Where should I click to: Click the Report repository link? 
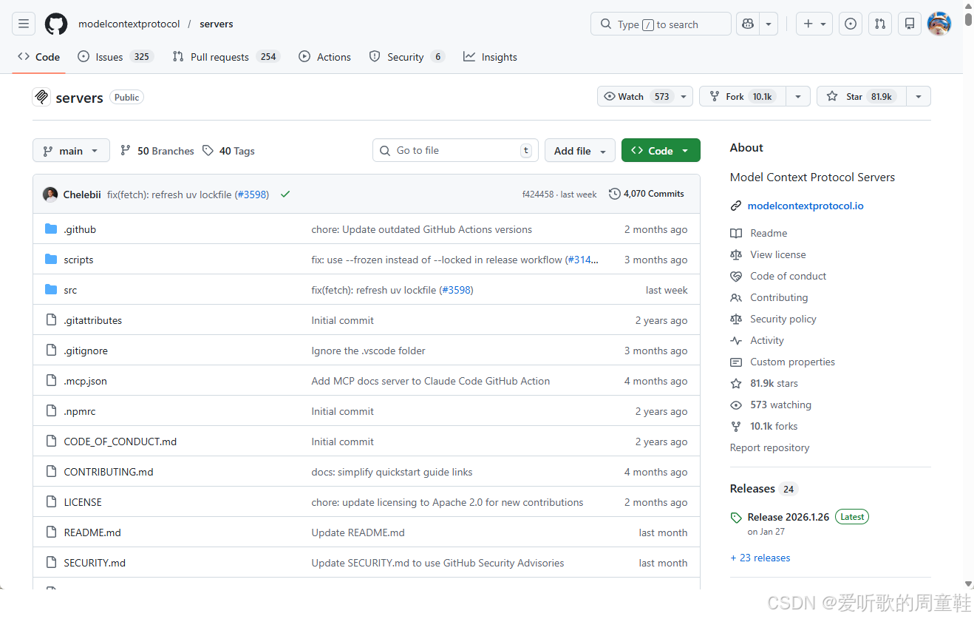(769, 448)
